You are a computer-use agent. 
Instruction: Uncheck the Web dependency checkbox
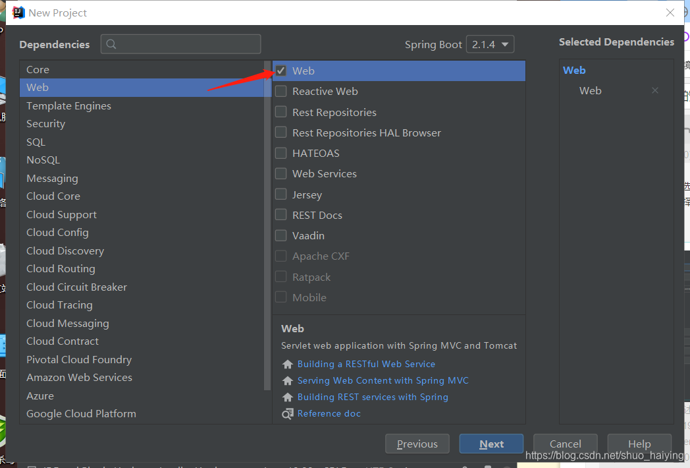click(280, 71)
